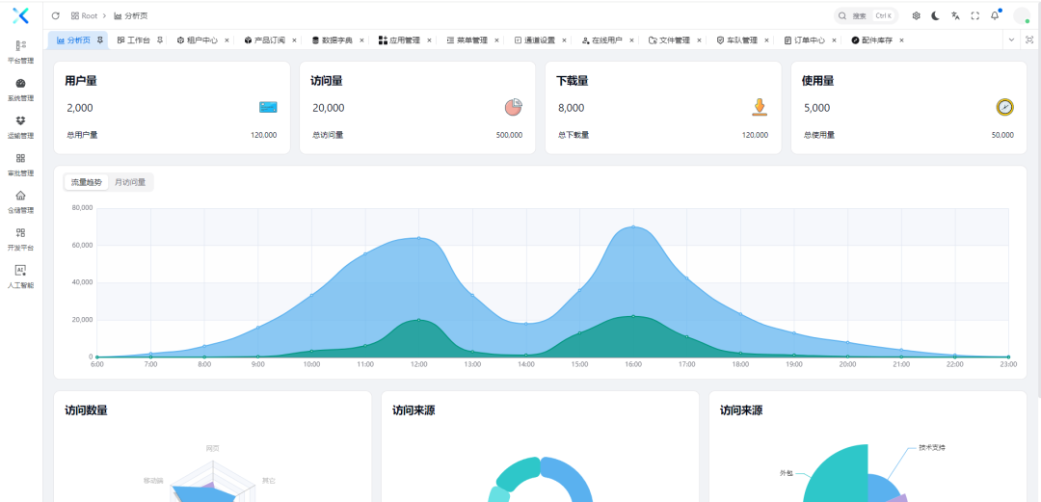Expand the tab list dropdown chevron

tap(1010, 40)
